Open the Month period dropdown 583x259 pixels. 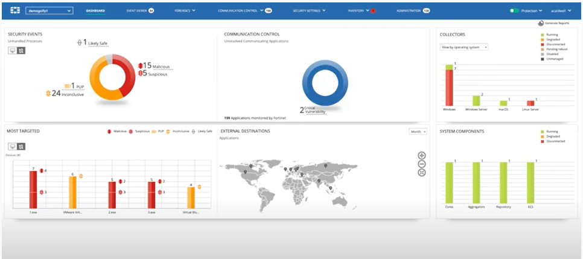tap(418, 132)
